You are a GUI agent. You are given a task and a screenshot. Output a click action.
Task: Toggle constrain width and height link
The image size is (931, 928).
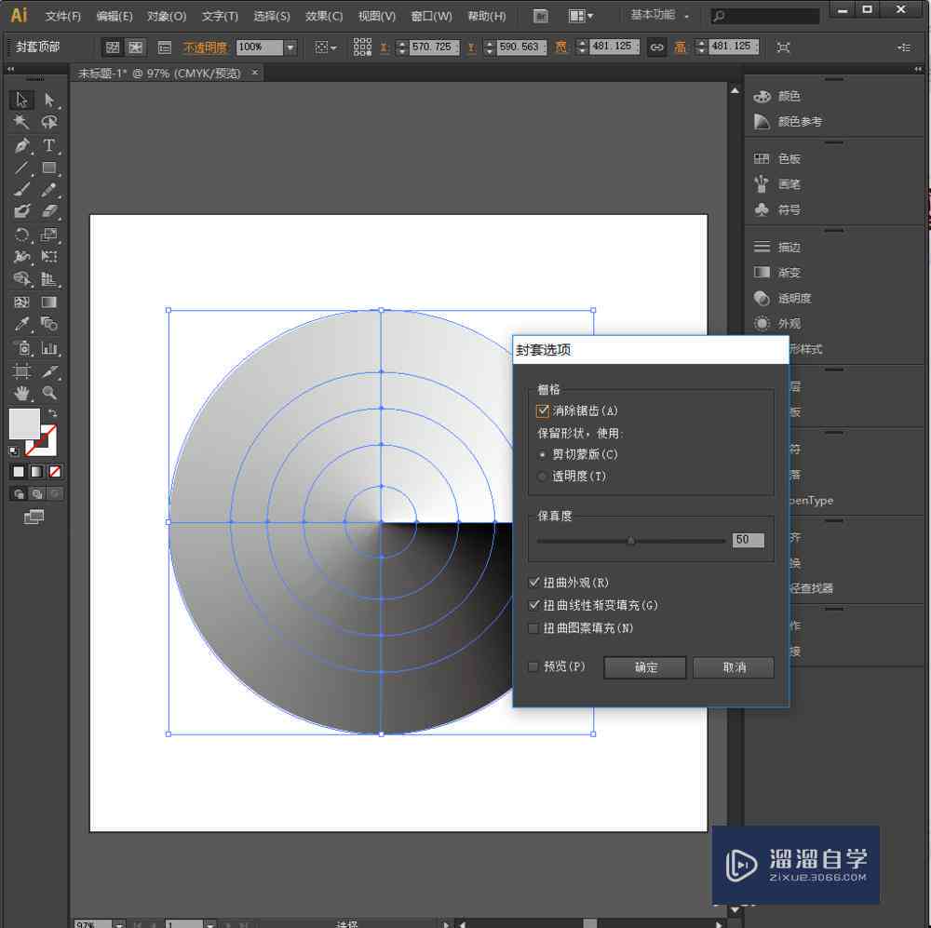(656, 47)
